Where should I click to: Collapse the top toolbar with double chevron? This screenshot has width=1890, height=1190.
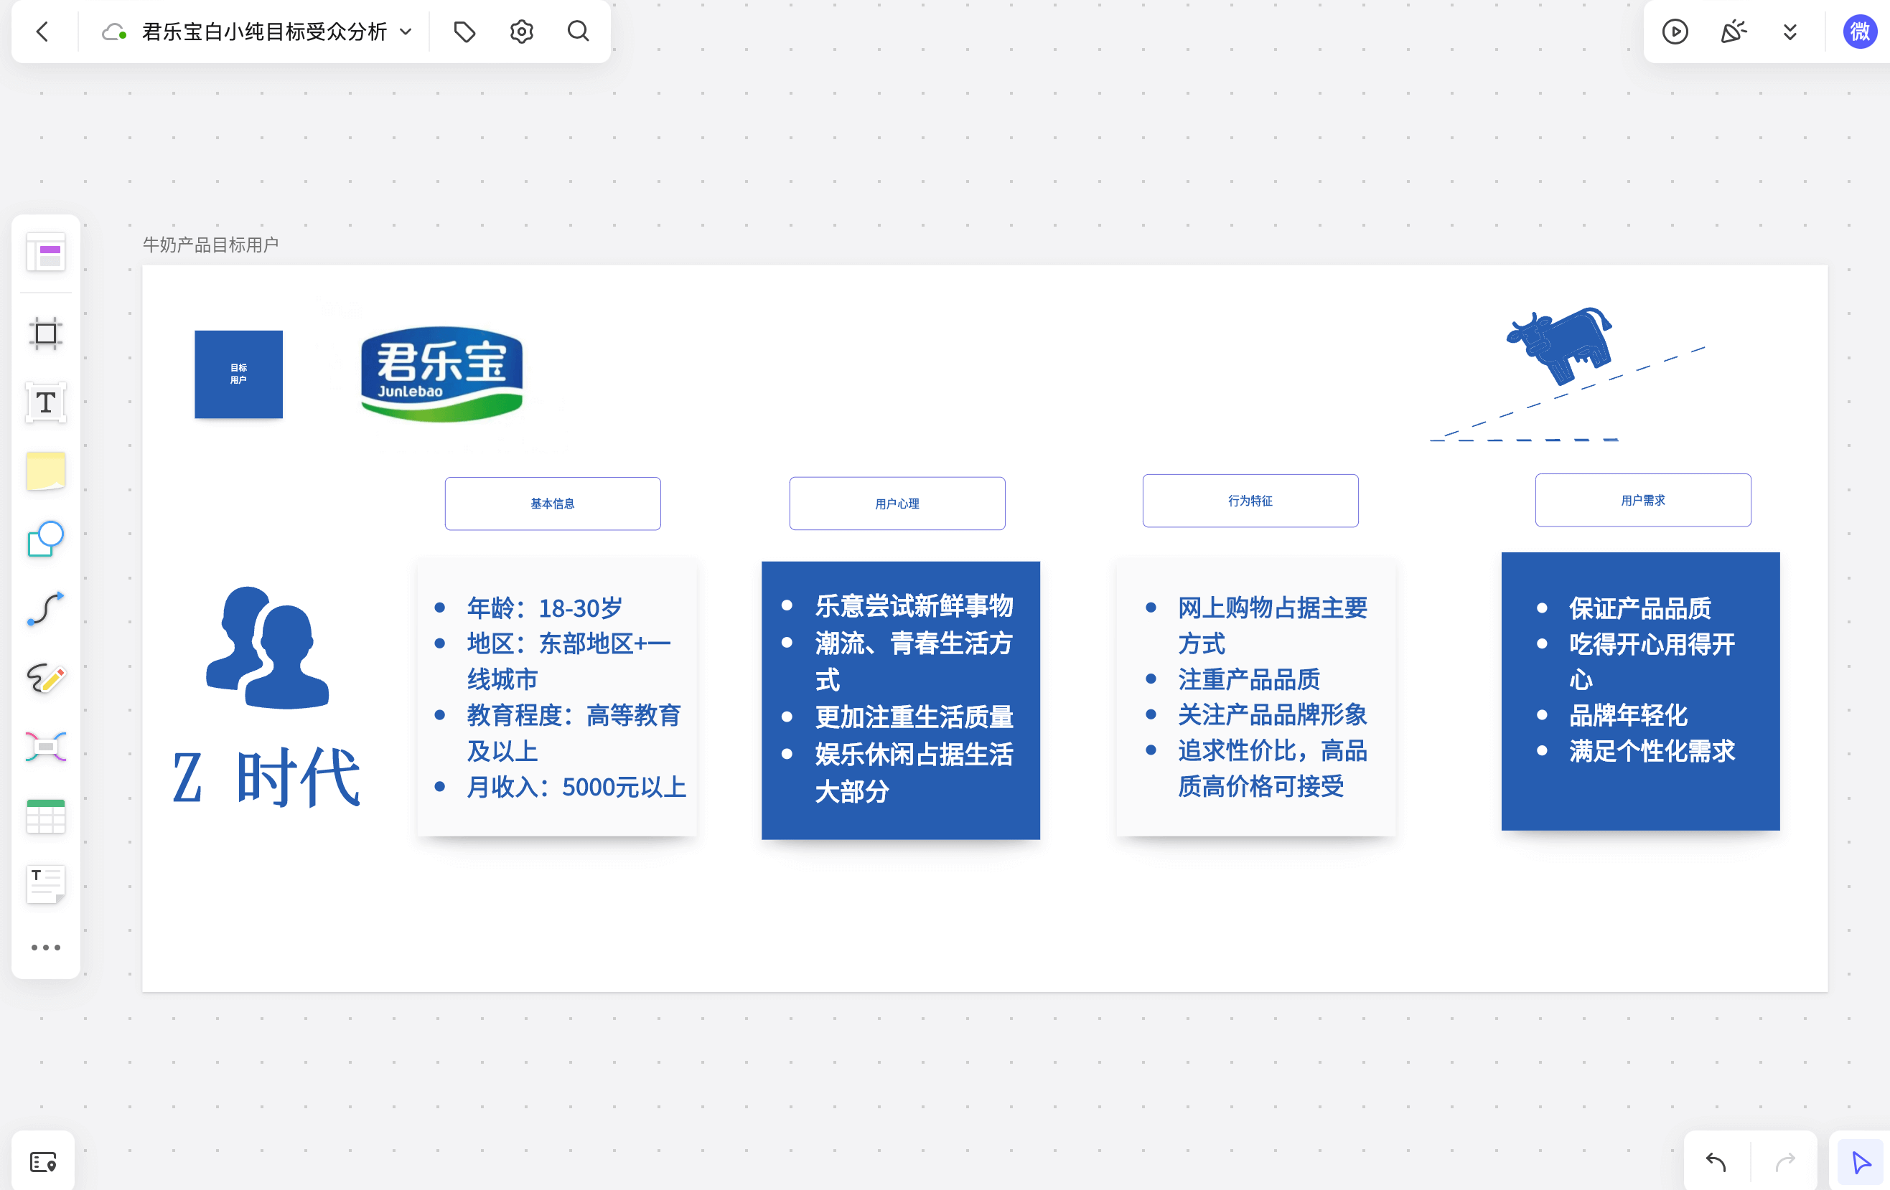(x=1790, y=32)
